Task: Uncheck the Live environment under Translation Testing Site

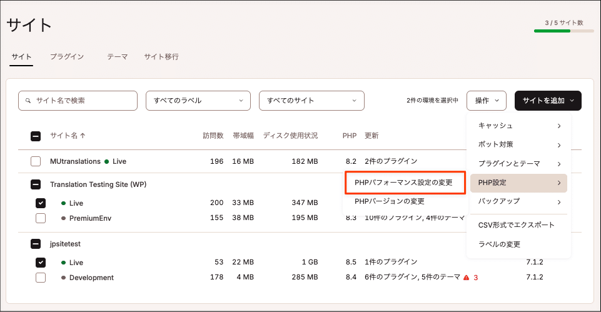Action: 41,203
